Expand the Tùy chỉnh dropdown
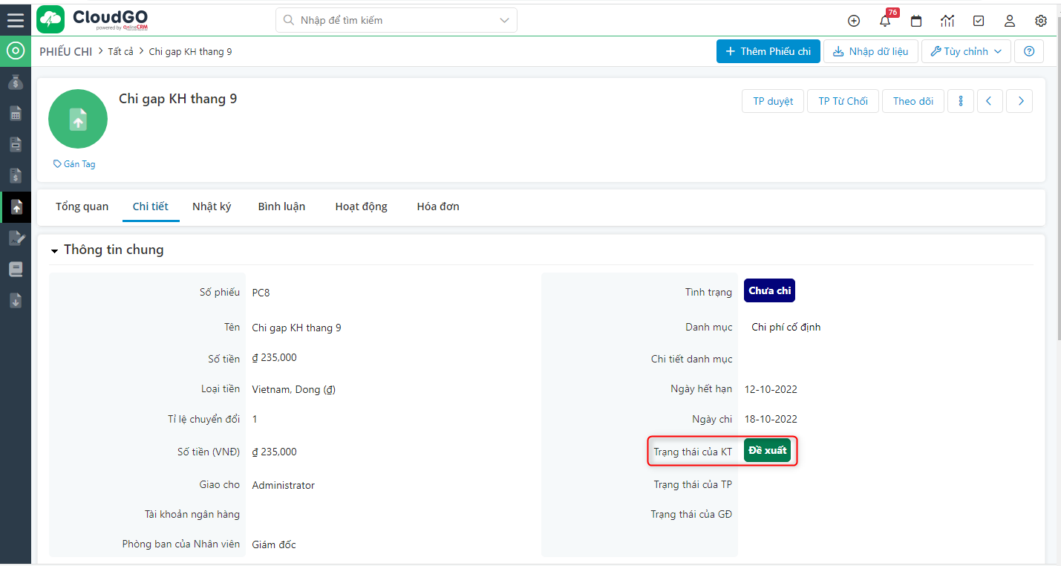 tap(965, 51)
